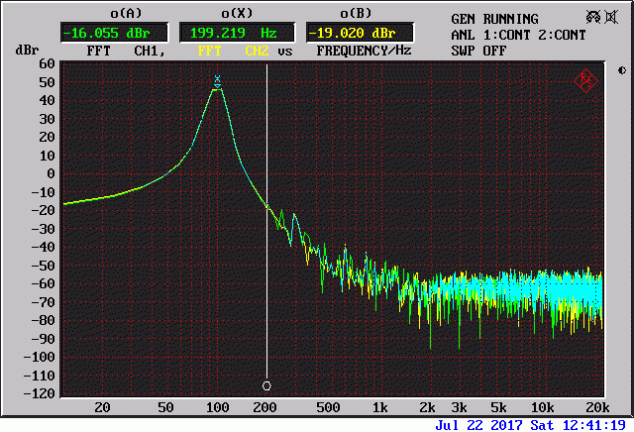The height and width of the screenshot is (432, 634).
Task: Click the white FFT CH1 trace label
Action: 126,51
